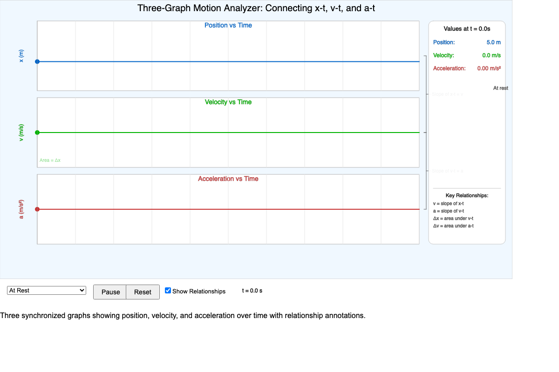
Task: Reset the simulation
Action: pyautogui.click(x=143, y=292)
